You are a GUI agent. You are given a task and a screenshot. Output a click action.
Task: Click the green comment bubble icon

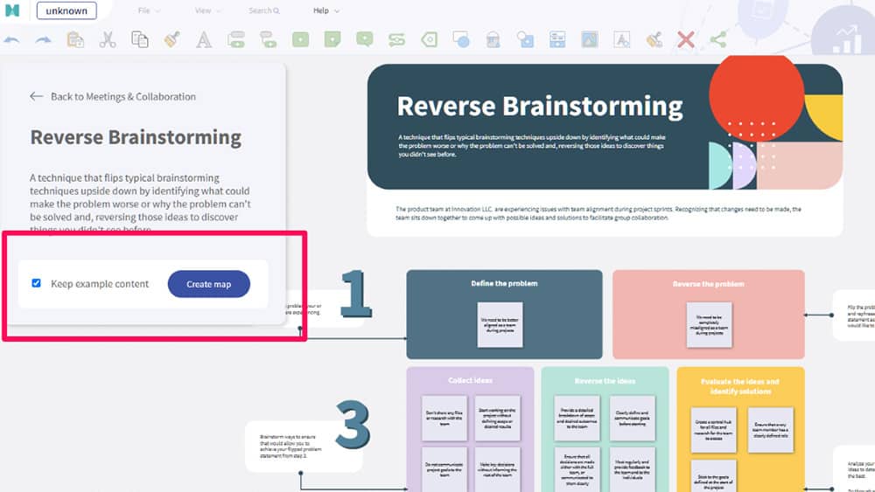(x=365, y=39)
